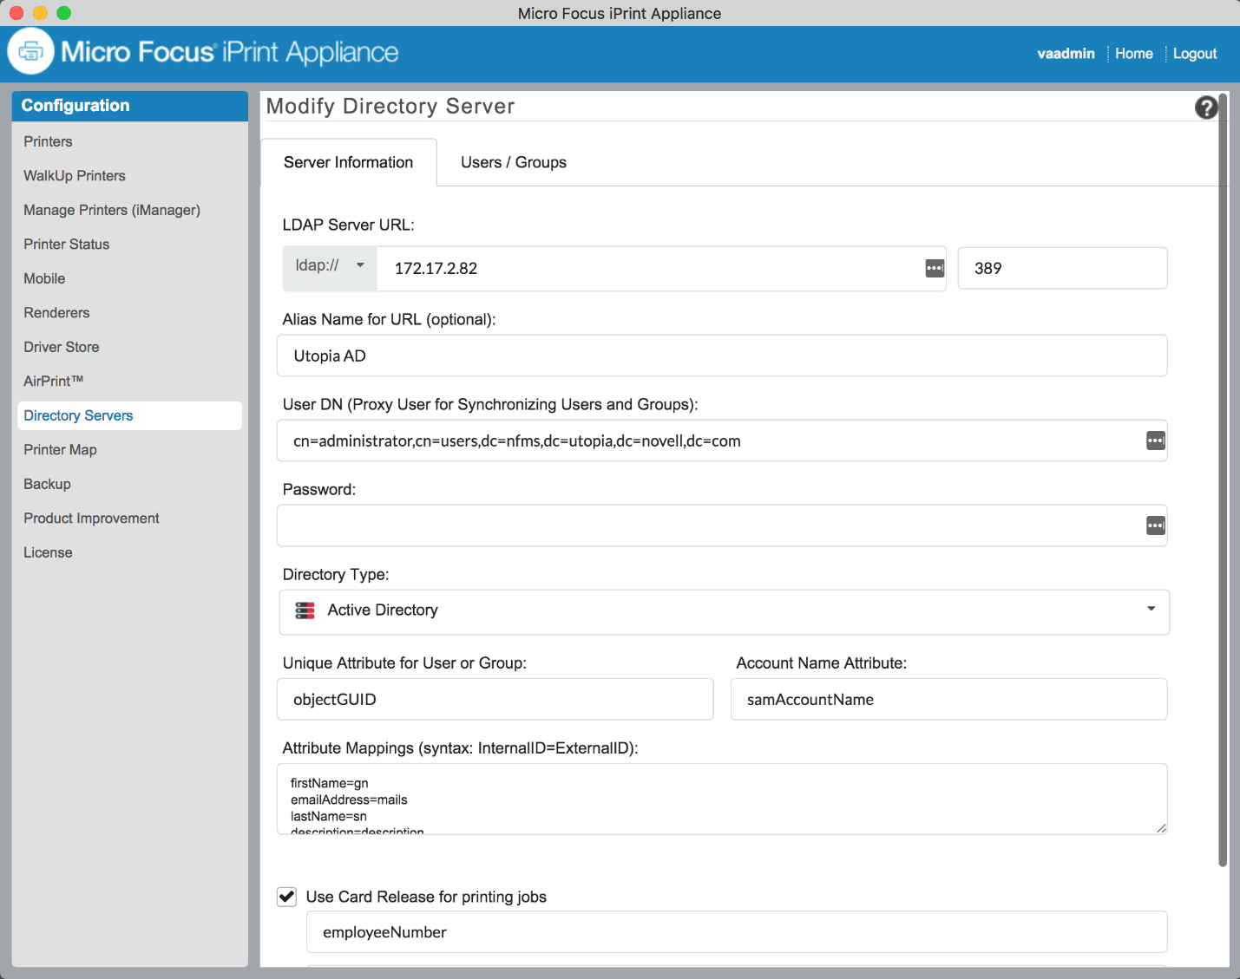The image size is (1240, 979).
Task: Open Renderers configuration
Action: click(56, 312)
